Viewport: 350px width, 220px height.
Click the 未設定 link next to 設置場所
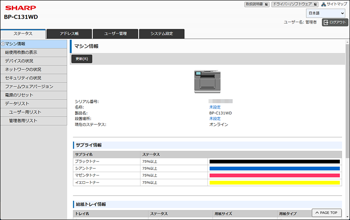coord(215,119)
